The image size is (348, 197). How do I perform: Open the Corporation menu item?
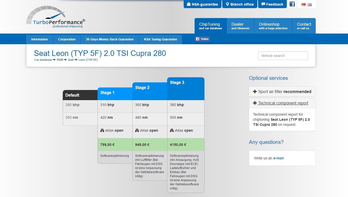(67, 39)
